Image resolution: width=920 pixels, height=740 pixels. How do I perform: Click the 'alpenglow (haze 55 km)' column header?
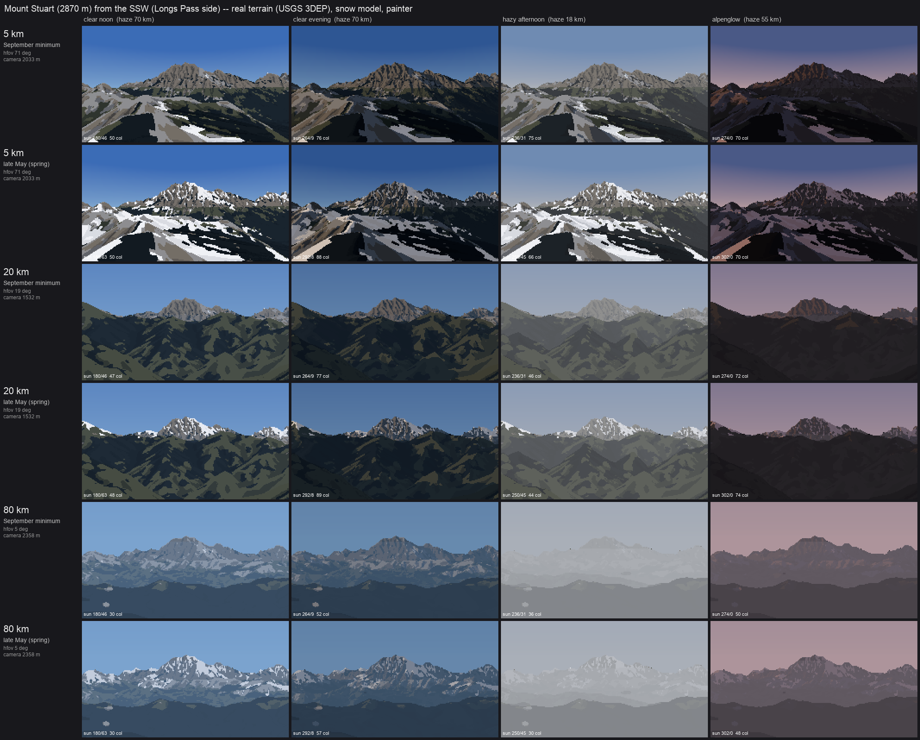click(x=747, y=19)
